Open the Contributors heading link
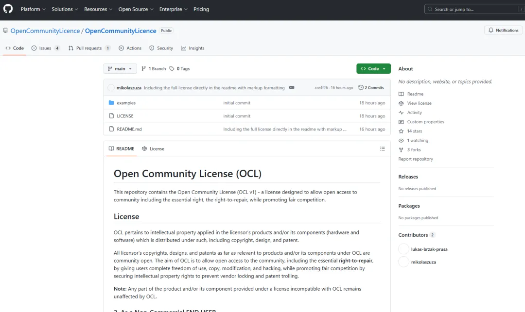The height and width of the screenshot is (312, 525). coord(417,235)
